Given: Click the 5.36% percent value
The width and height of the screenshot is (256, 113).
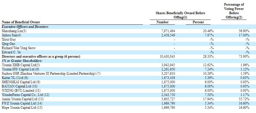Looking at the screenshot, I should pos(209,78).
